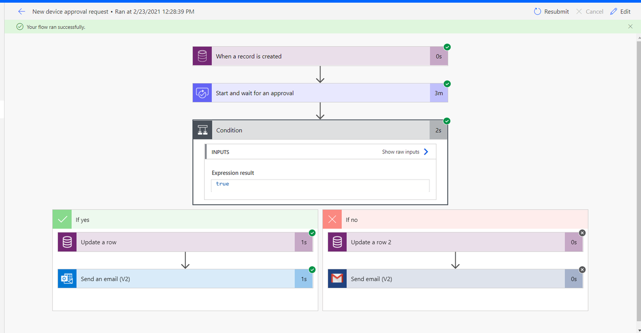Click 'Your flow ran successfully.' message text

pyautogui.click(x=56, y=27)
